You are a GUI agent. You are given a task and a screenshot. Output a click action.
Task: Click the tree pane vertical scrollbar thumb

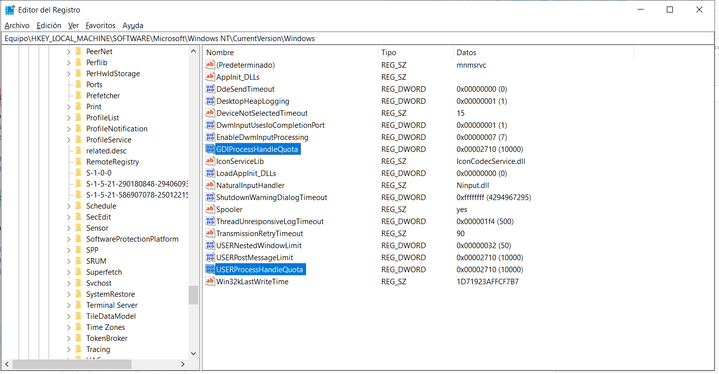pos(193,295)
